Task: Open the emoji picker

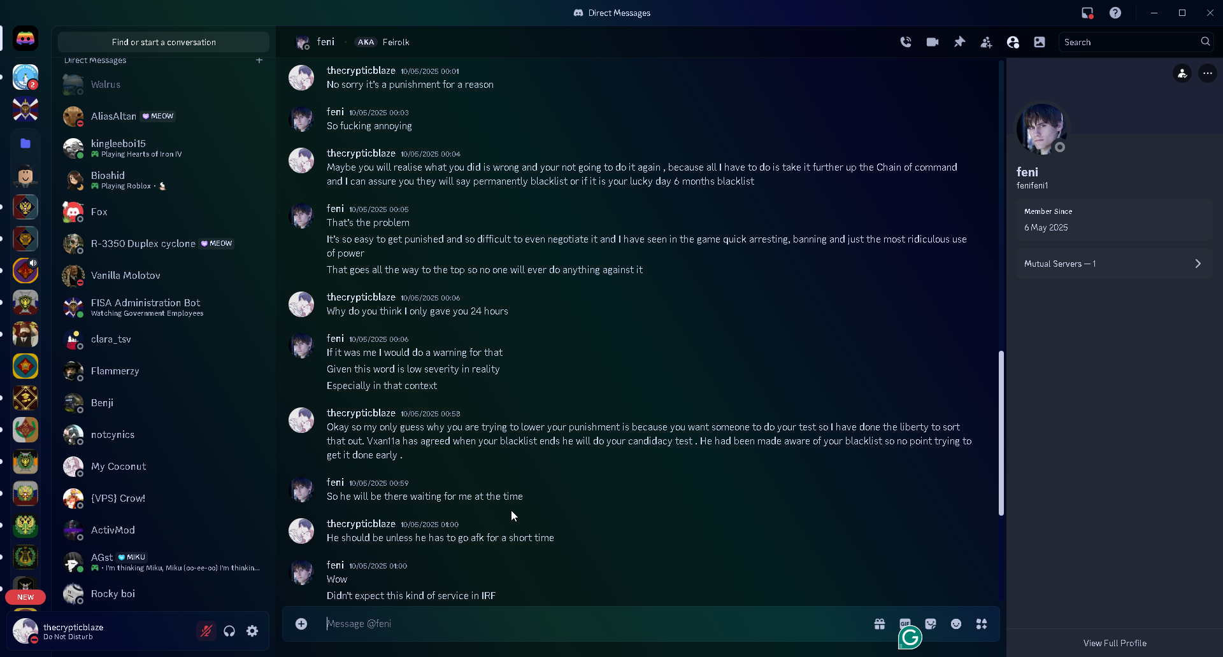Action: pyautogui.click(x=956, y=624)
